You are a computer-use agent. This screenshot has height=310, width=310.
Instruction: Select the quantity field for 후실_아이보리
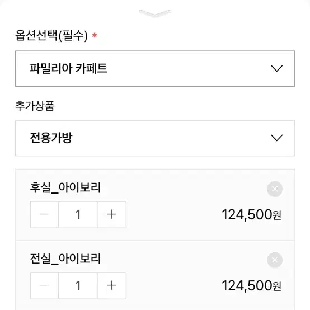point(78,214)
